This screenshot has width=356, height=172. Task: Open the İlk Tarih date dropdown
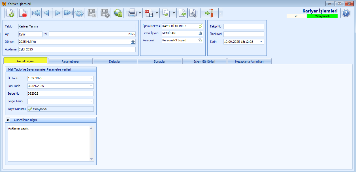91,78
